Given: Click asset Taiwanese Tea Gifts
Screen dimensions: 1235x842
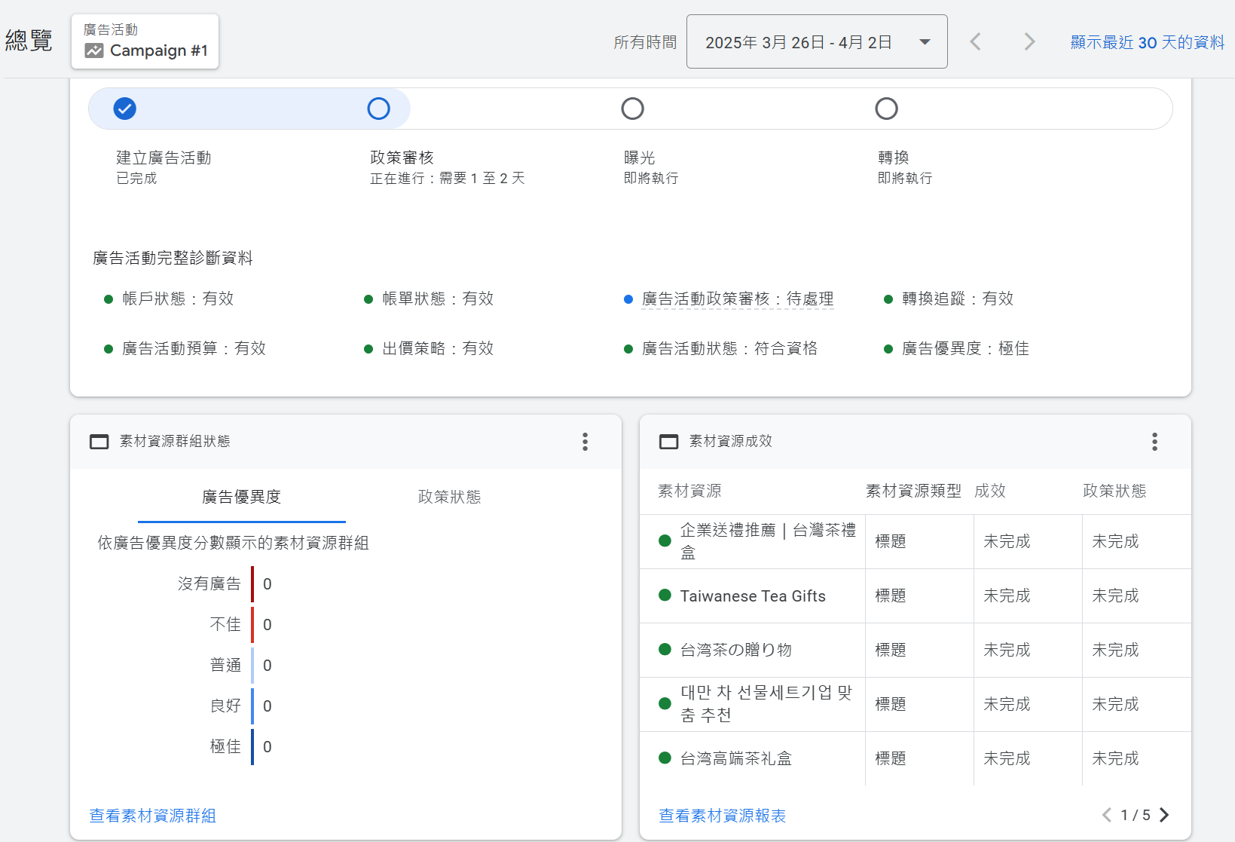Looking at the screenshot, I should (753, 596).
